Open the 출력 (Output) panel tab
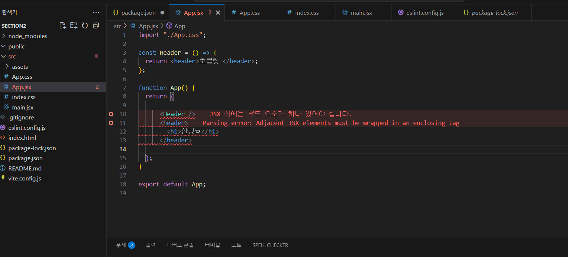This screenshot has height=257, width=568. pyautogui.click(x=151, y=245)
